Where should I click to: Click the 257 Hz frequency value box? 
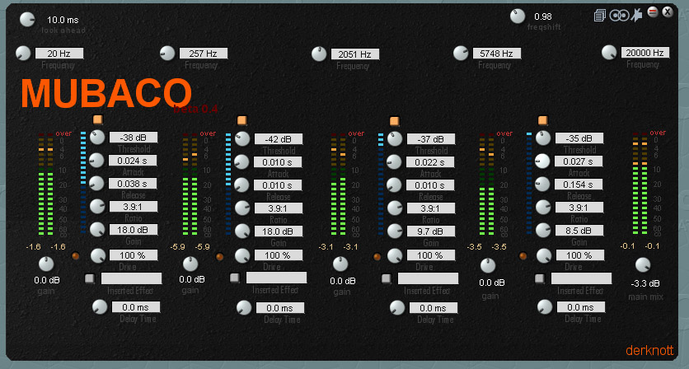(203, 53)
